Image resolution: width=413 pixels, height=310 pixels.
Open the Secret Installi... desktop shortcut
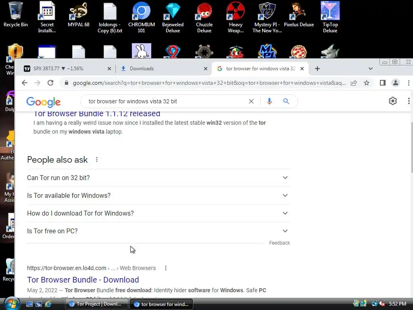[x=47, y=17]
